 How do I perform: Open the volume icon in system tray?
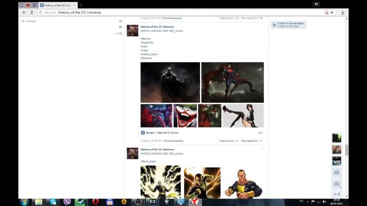(325, 202)
